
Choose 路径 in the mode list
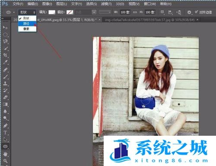click(x=27, y=24)
